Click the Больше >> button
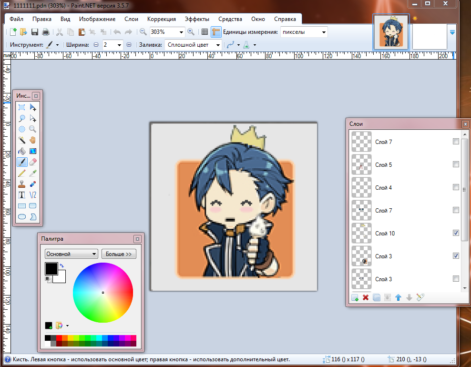The height and width of the screenshot is (367, 471). click(119, 254)
